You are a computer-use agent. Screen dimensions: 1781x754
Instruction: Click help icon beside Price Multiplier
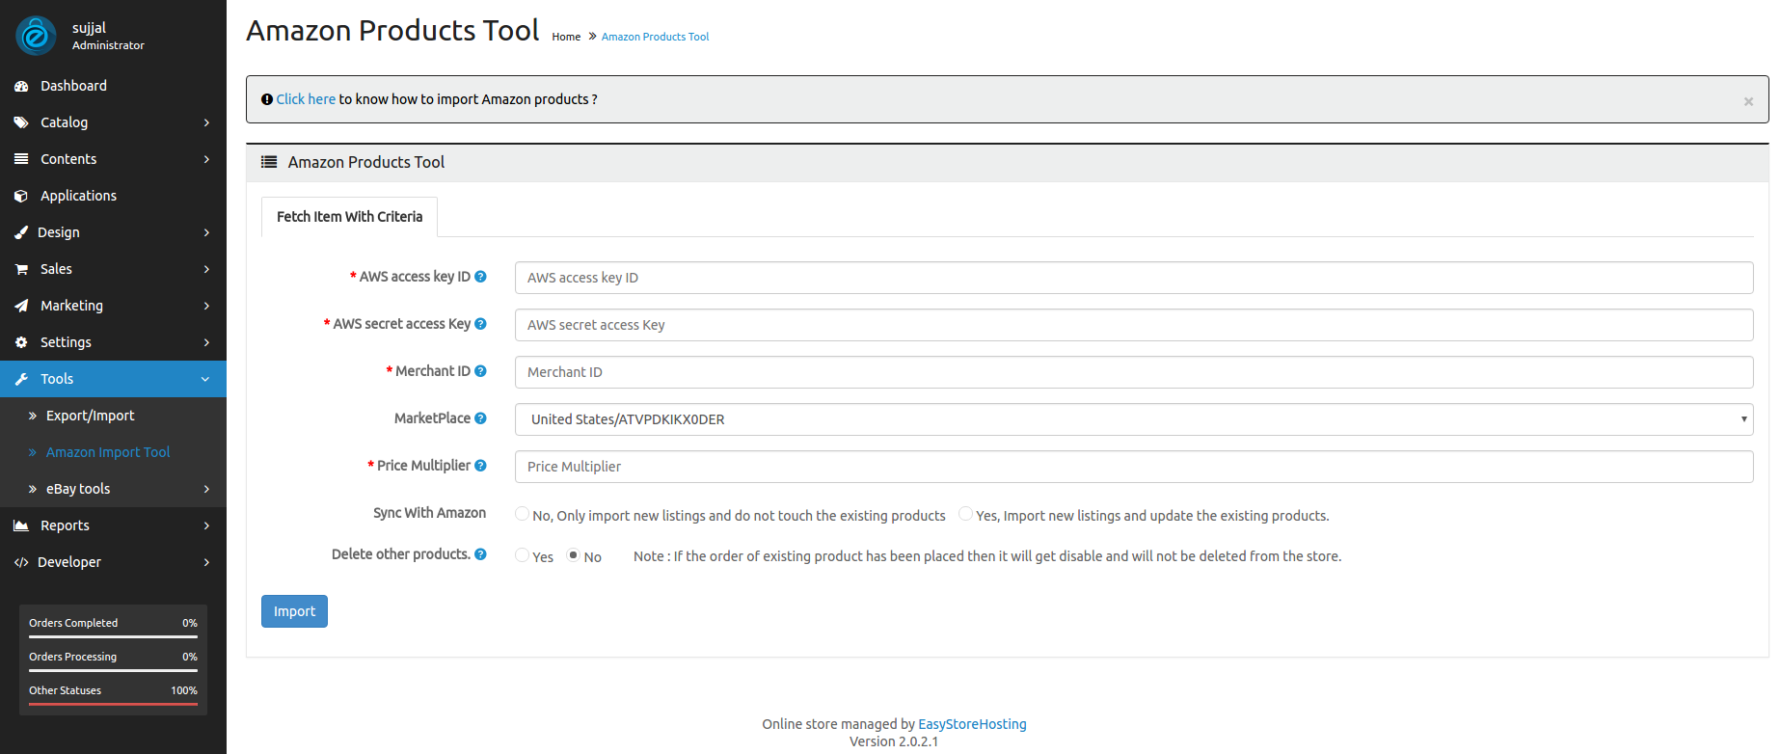pos(480,466)
